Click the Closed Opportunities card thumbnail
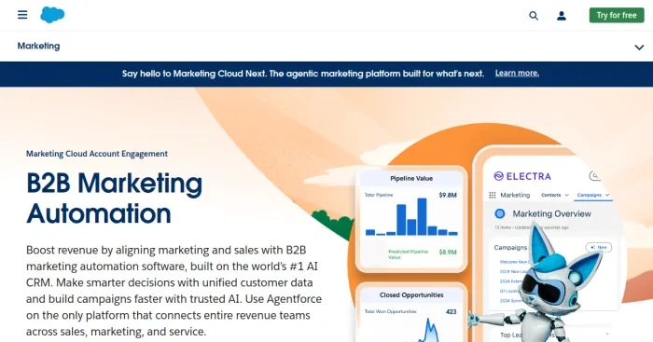Screen dimensions: 653x342 (x=411, y=313)
